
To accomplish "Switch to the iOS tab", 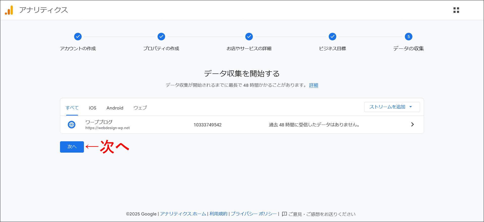I will 93,108.
